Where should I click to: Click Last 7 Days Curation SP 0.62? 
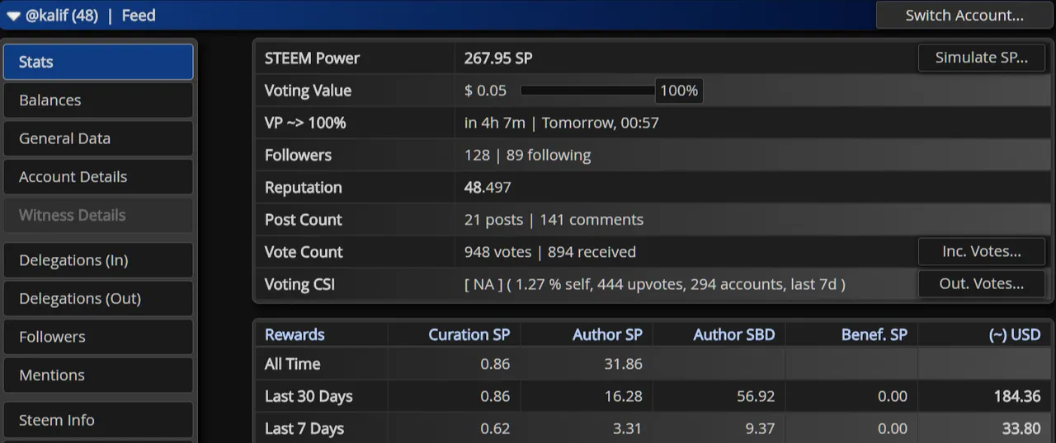pyautogui.click(x=495, y=429)
